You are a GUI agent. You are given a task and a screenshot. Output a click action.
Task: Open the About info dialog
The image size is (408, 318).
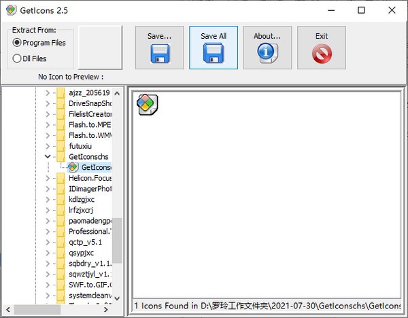coord(267,48)
